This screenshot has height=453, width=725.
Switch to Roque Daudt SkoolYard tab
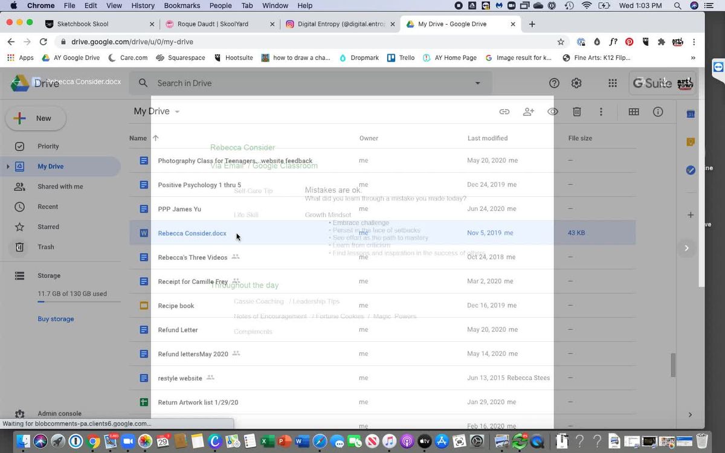pos(221,24)
